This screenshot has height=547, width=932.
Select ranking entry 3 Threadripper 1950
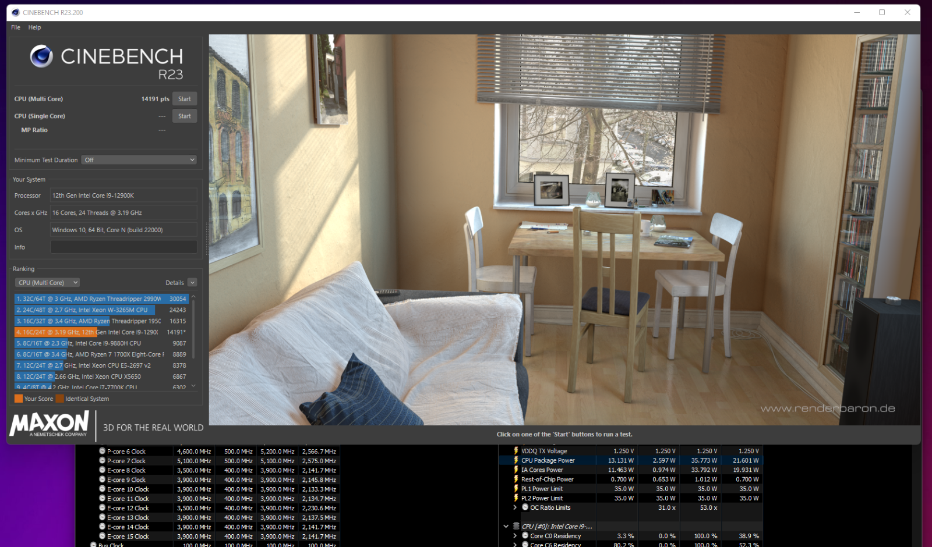pyautogui.click(x=101, y=321)
